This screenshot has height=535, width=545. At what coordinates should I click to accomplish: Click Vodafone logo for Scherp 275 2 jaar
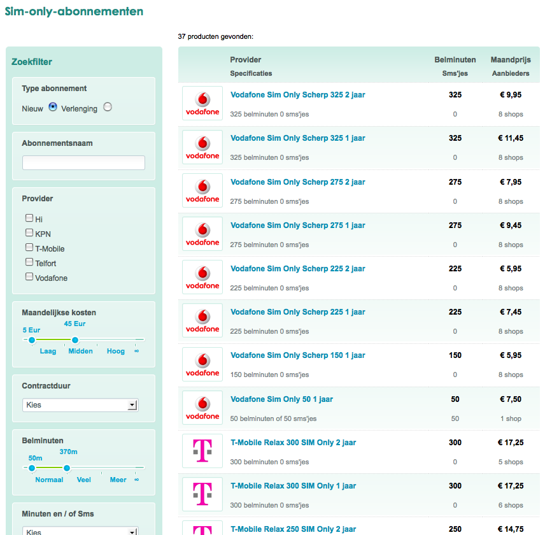(x=202, y=190)
